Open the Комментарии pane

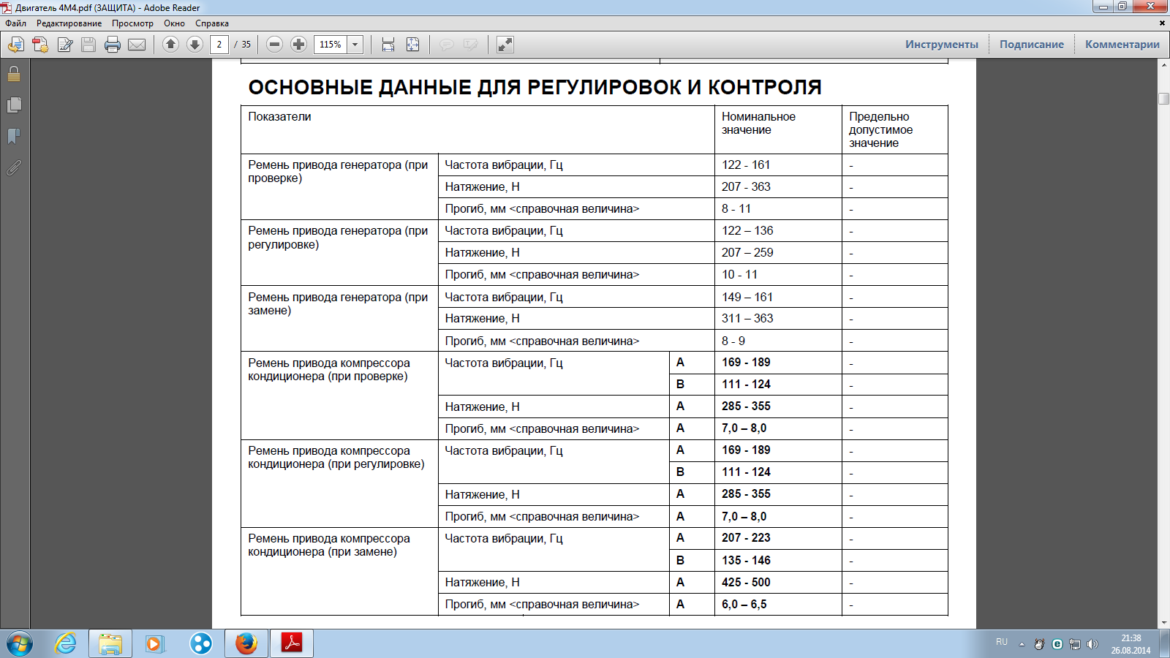[1122, 45]
